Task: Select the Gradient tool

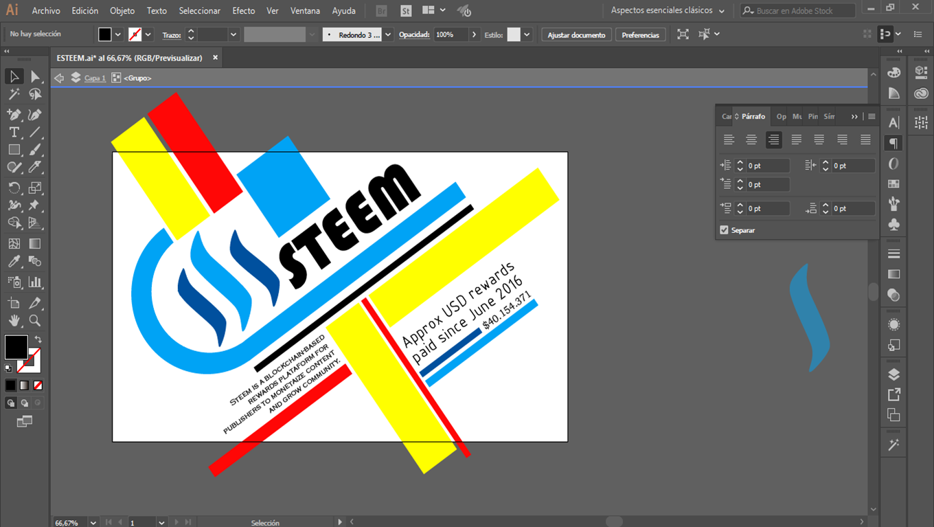Action: pos(35,244)
